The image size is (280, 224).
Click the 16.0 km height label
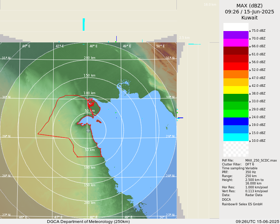(x=210, y=5)
